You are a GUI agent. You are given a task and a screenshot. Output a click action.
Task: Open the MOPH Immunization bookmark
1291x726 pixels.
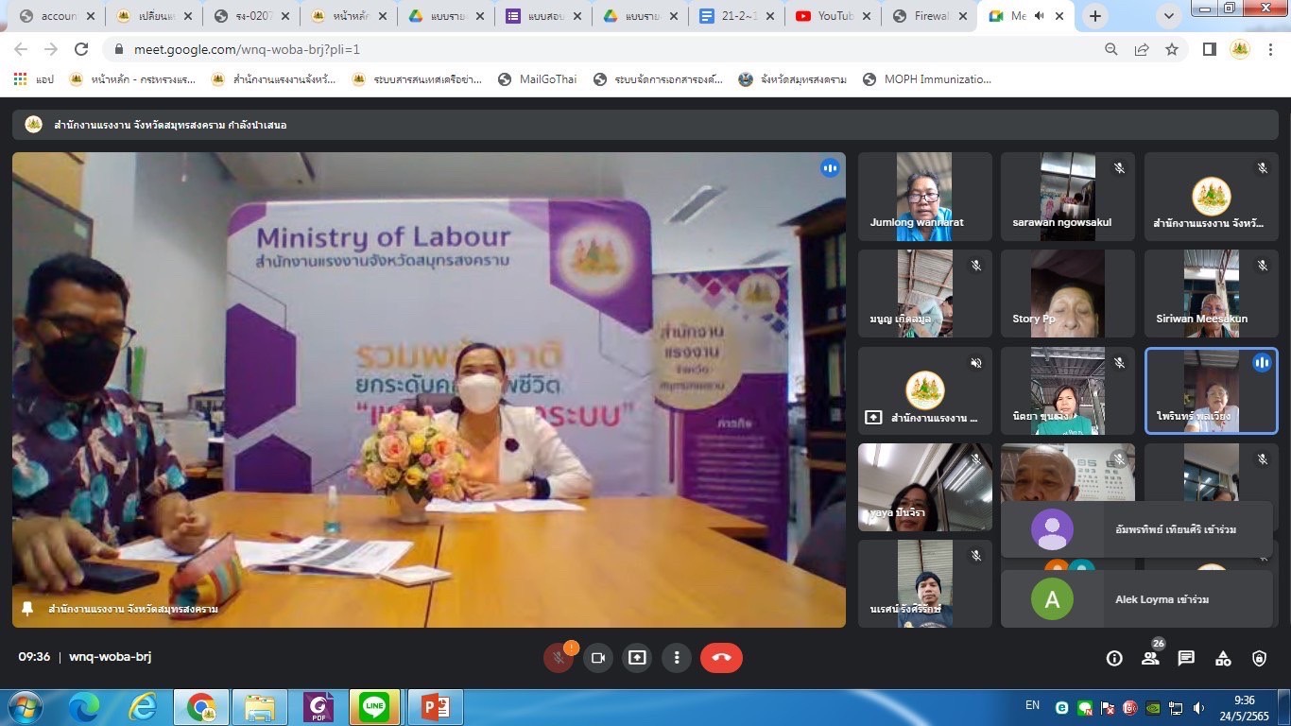[926, 79]
